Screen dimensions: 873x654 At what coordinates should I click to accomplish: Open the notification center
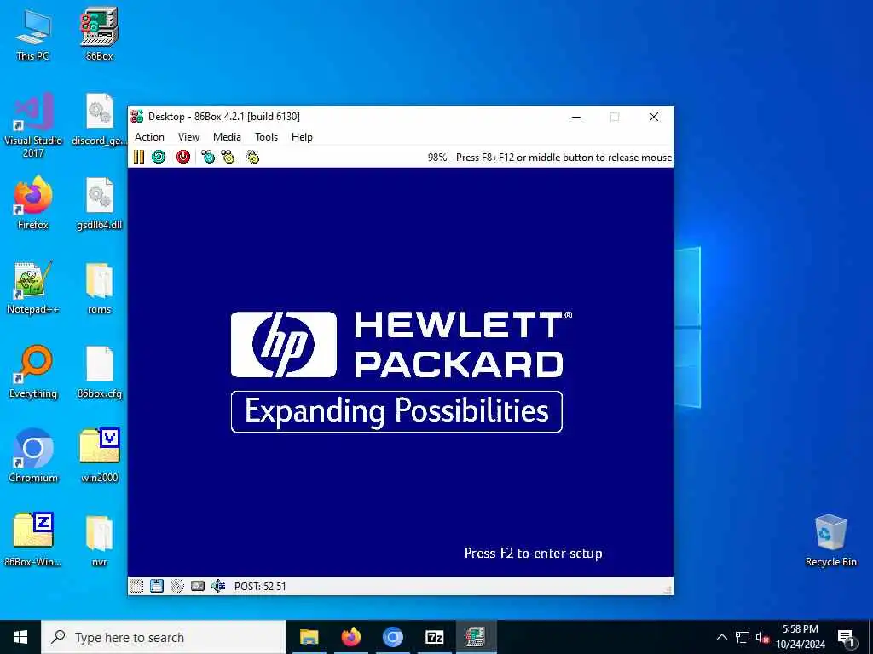point(846,638)
